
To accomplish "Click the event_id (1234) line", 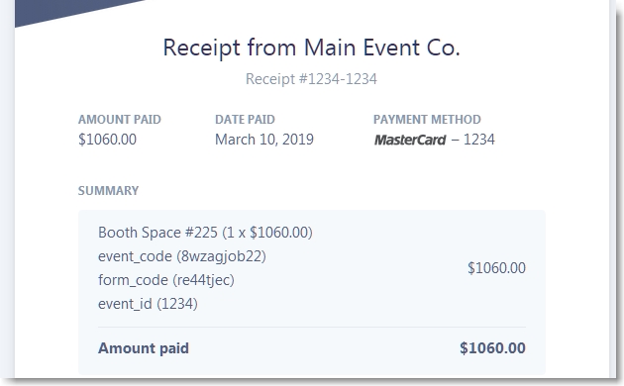I will pyautogui.click(x=148, y=304).
